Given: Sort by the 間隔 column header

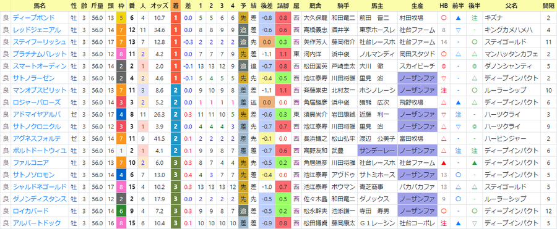Looking at the screenshot, I should pos(549,6).
